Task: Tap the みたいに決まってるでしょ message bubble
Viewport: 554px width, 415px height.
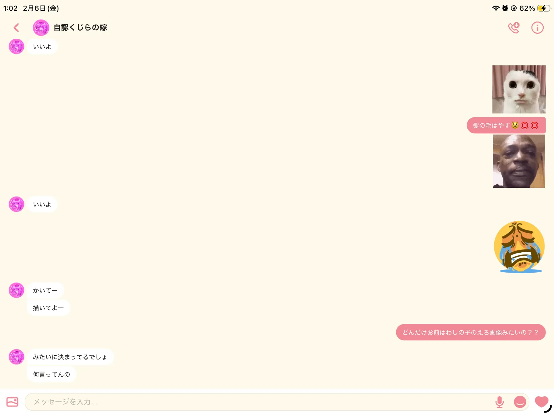Action: click(x=70, y=357)
